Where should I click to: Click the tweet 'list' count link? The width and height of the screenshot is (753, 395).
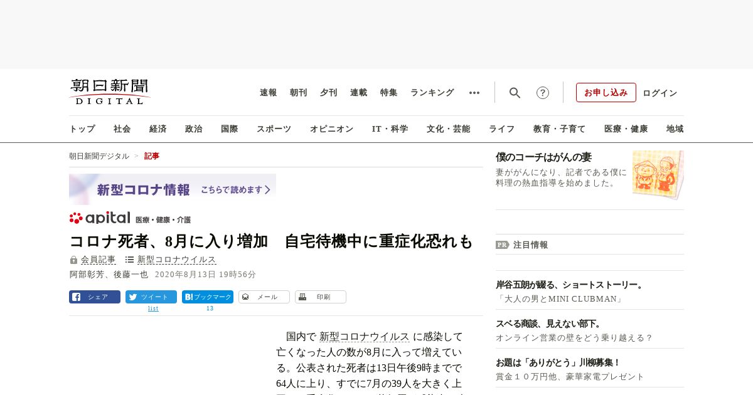[153, 308]
